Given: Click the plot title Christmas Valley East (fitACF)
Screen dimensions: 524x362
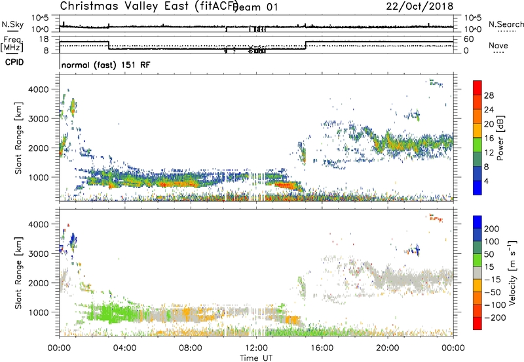Looking at the screenshot, I should tap(149, 6).
